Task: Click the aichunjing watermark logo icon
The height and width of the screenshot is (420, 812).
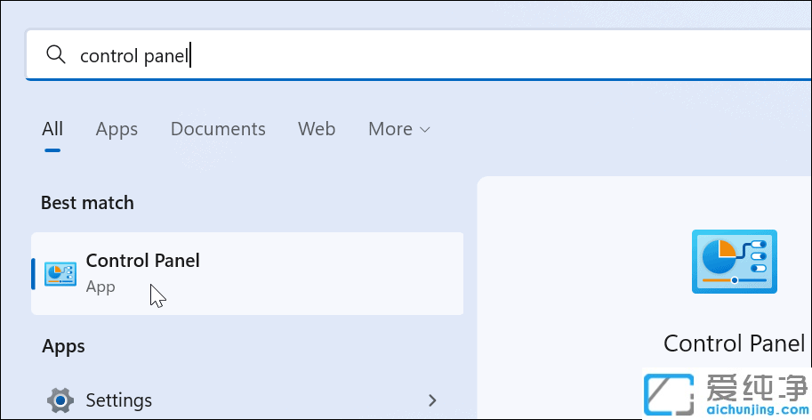Action: [x=671, y=393]
